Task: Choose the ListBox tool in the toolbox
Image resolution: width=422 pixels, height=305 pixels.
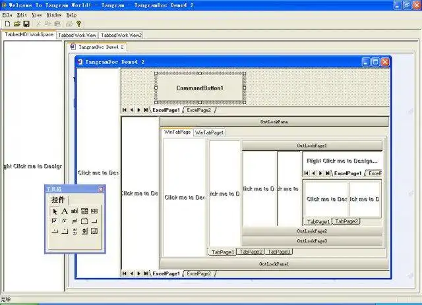Action: [94, 211]
